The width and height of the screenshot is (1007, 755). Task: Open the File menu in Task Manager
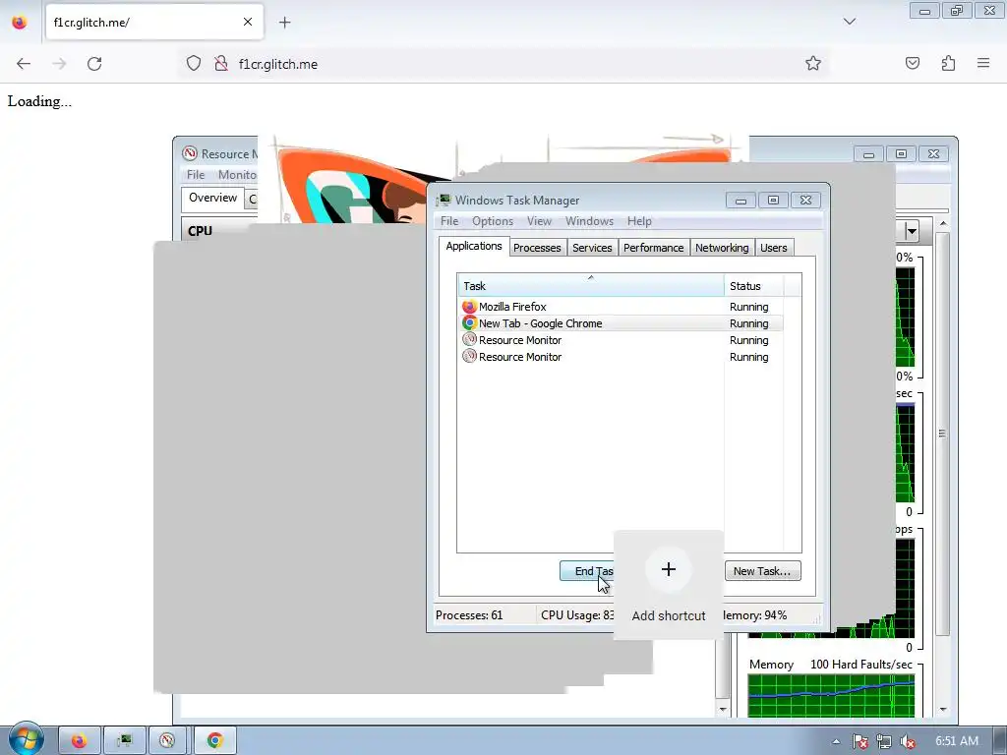point(448,221)
